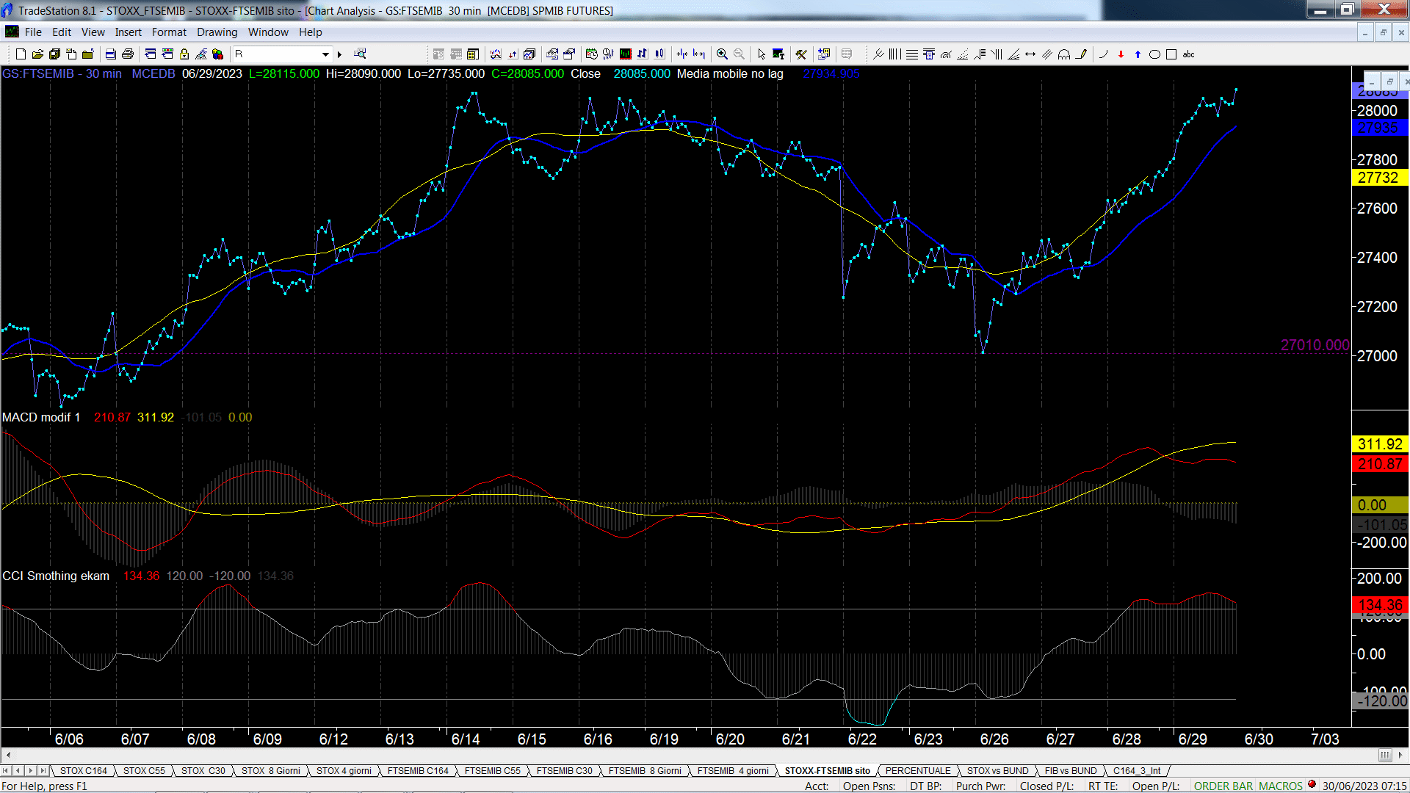Switch to the FTSEMIB 8 Giorni tab
Viewport: 1410px width, 793px height.
coord(645,770)
